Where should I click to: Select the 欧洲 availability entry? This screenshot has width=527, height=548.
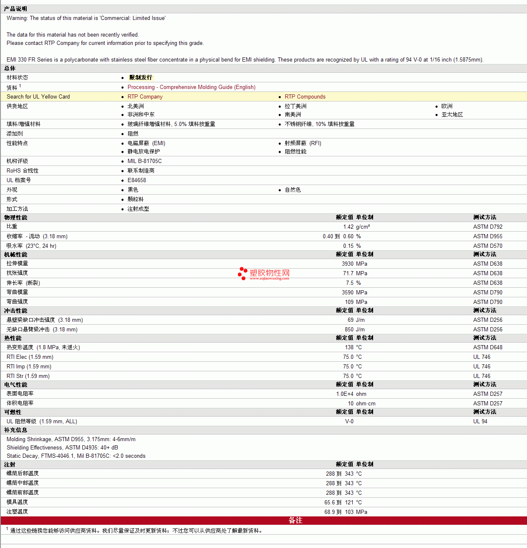point(447,106)
